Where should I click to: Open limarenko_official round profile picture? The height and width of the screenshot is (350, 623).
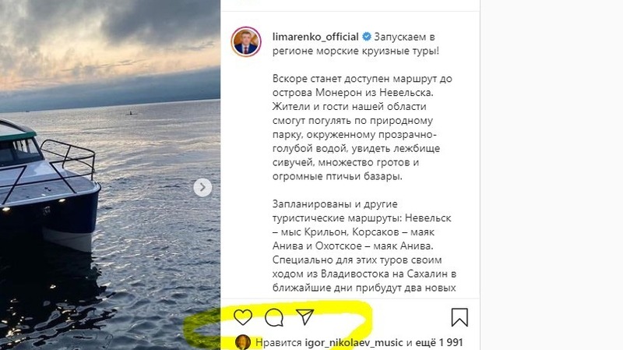pyautogui.click(x=246, y=42)
